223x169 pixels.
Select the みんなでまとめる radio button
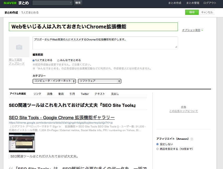click(58, 61)
